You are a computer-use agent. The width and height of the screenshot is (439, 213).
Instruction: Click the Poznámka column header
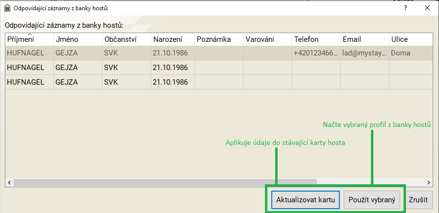tap(219, 39)
